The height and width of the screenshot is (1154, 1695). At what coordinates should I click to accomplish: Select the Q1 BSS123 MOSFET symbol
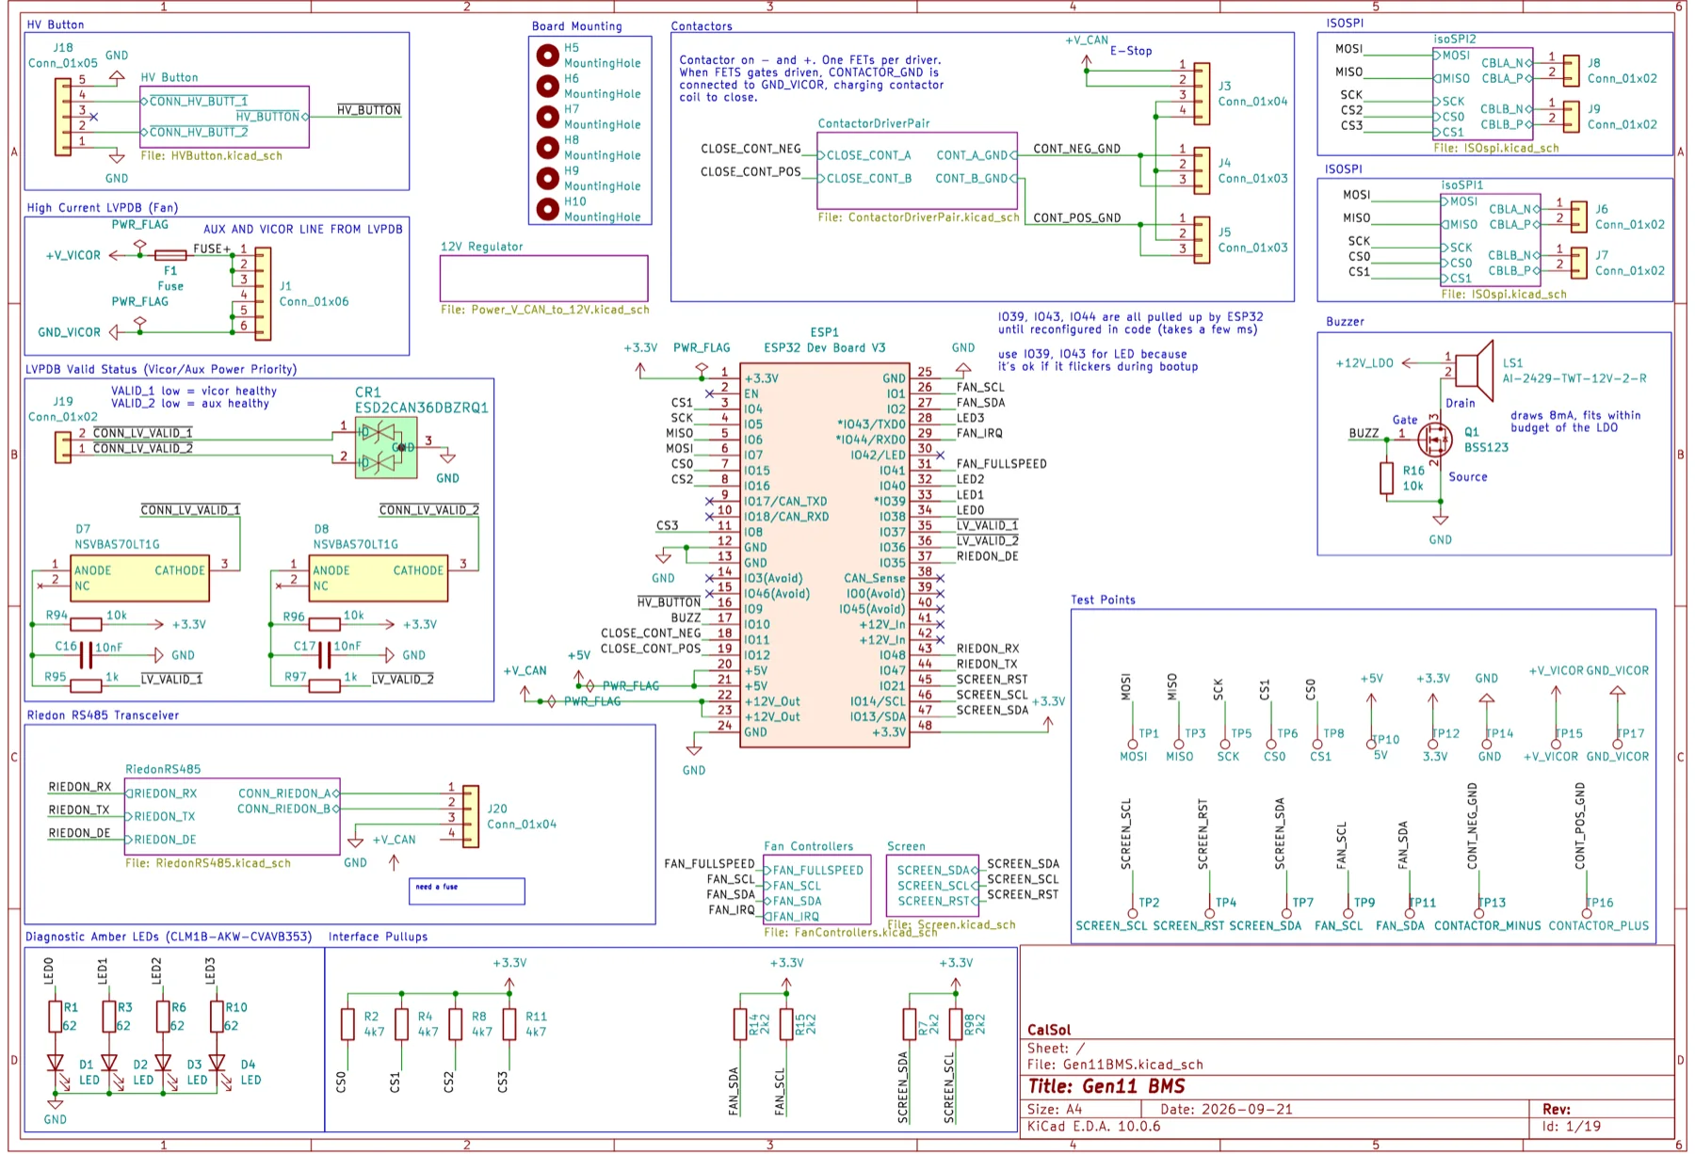(x=1434, y=438)
